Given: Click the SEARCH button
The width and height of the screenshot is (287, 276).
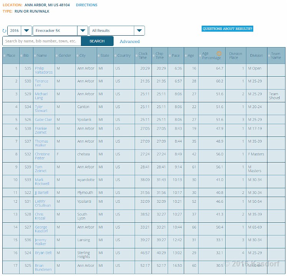Looking at the screenshot, I should (x=97, y=41).
